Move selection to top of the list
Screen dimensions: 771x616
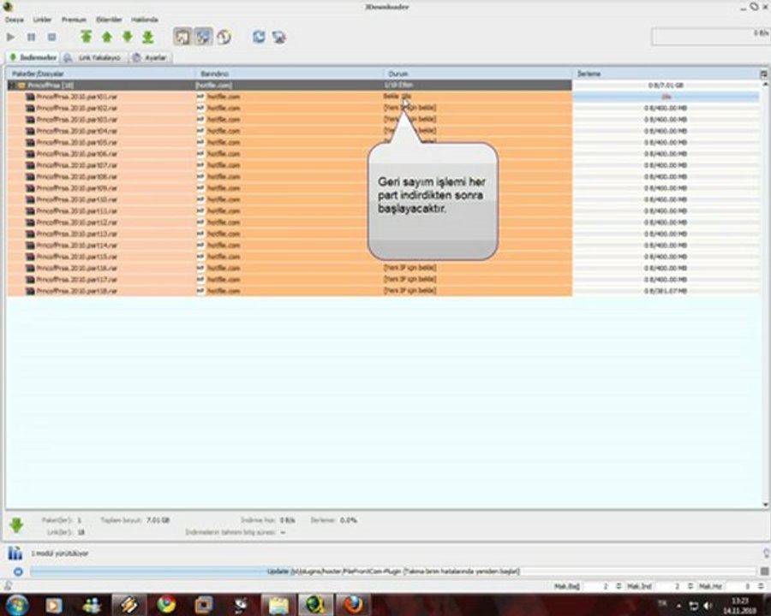coord(86,37)
